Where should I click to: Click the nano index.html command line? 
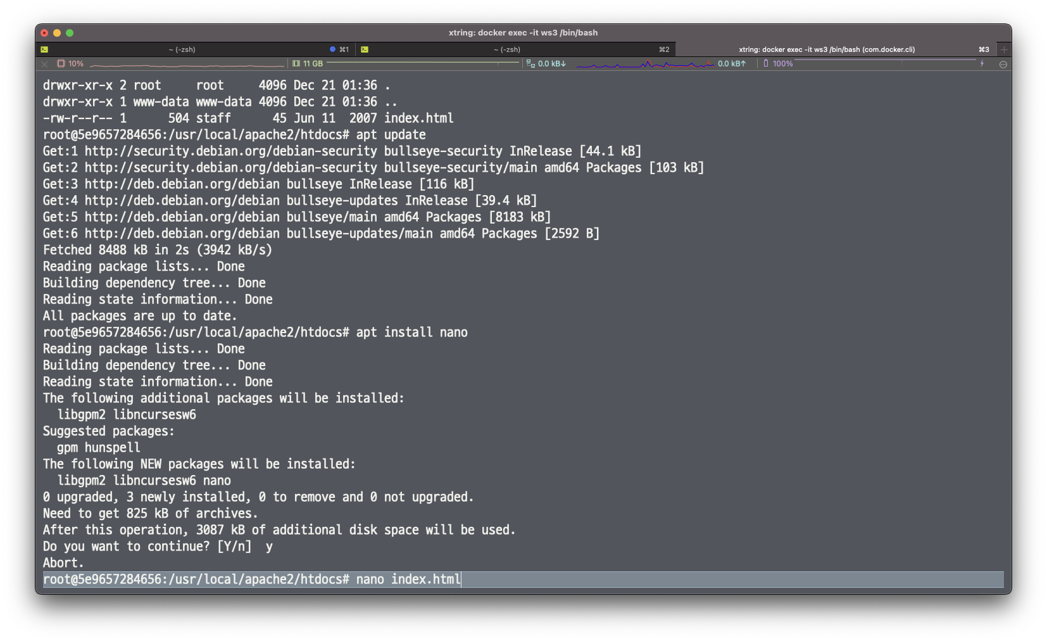(x=523, y=579)
